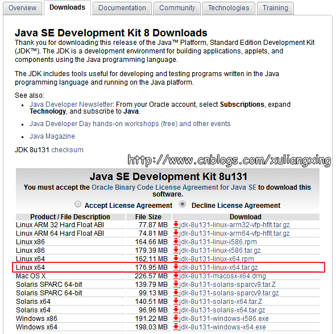
Task: Download jdk-8u131-solaris-x64.tar.Z link
Action: click(221, 302)
